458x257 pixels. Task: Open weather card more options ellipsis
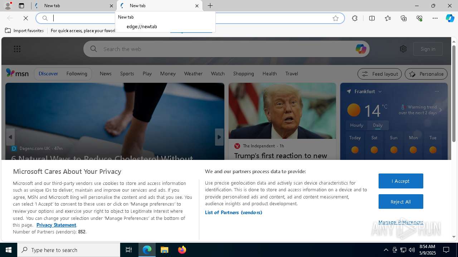[437, 91]
